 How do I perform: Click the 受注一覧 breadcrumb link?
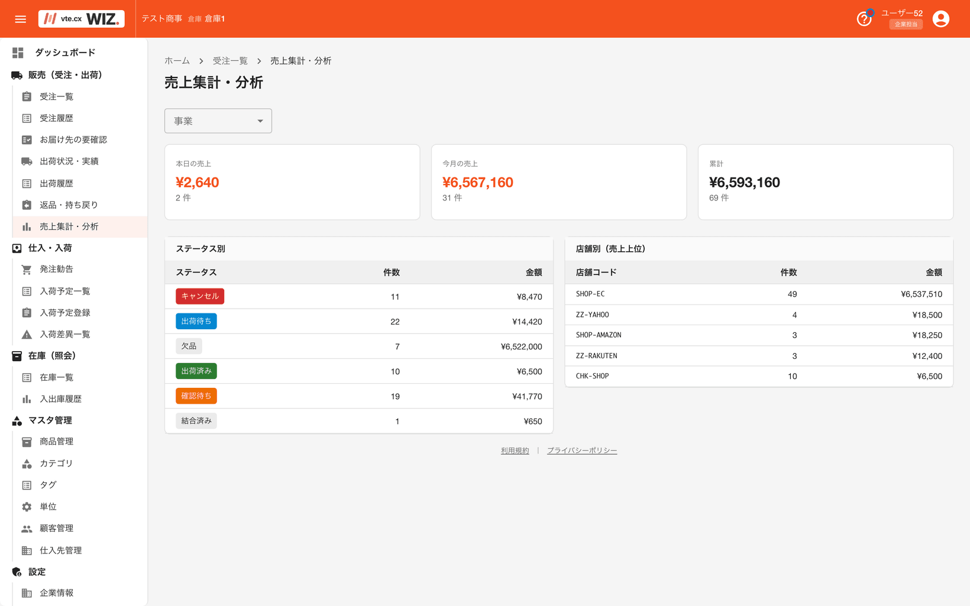230,61
